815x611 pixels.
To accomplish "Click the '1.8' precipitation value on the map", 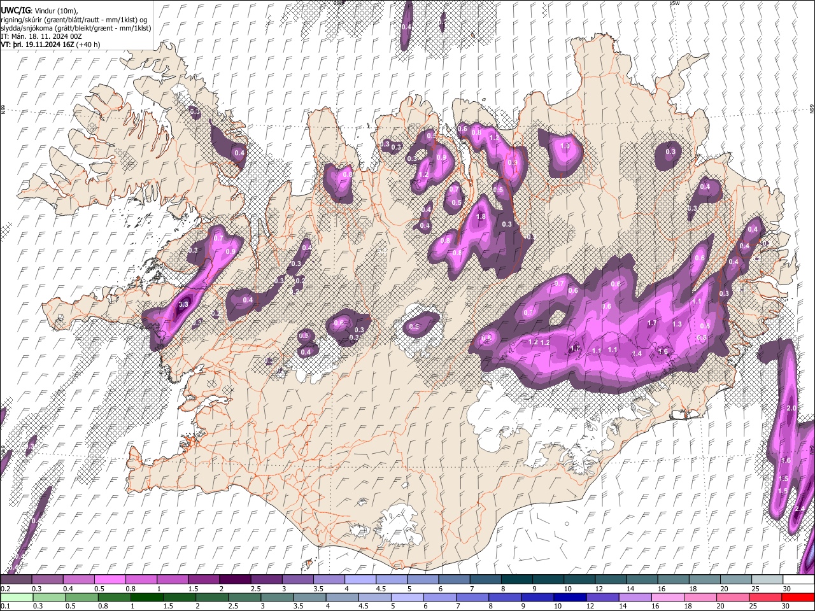I will click(x=481, y=217).
